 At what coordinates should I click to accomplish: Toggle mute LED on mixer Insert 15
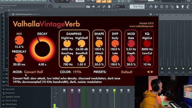coord(169,69)
